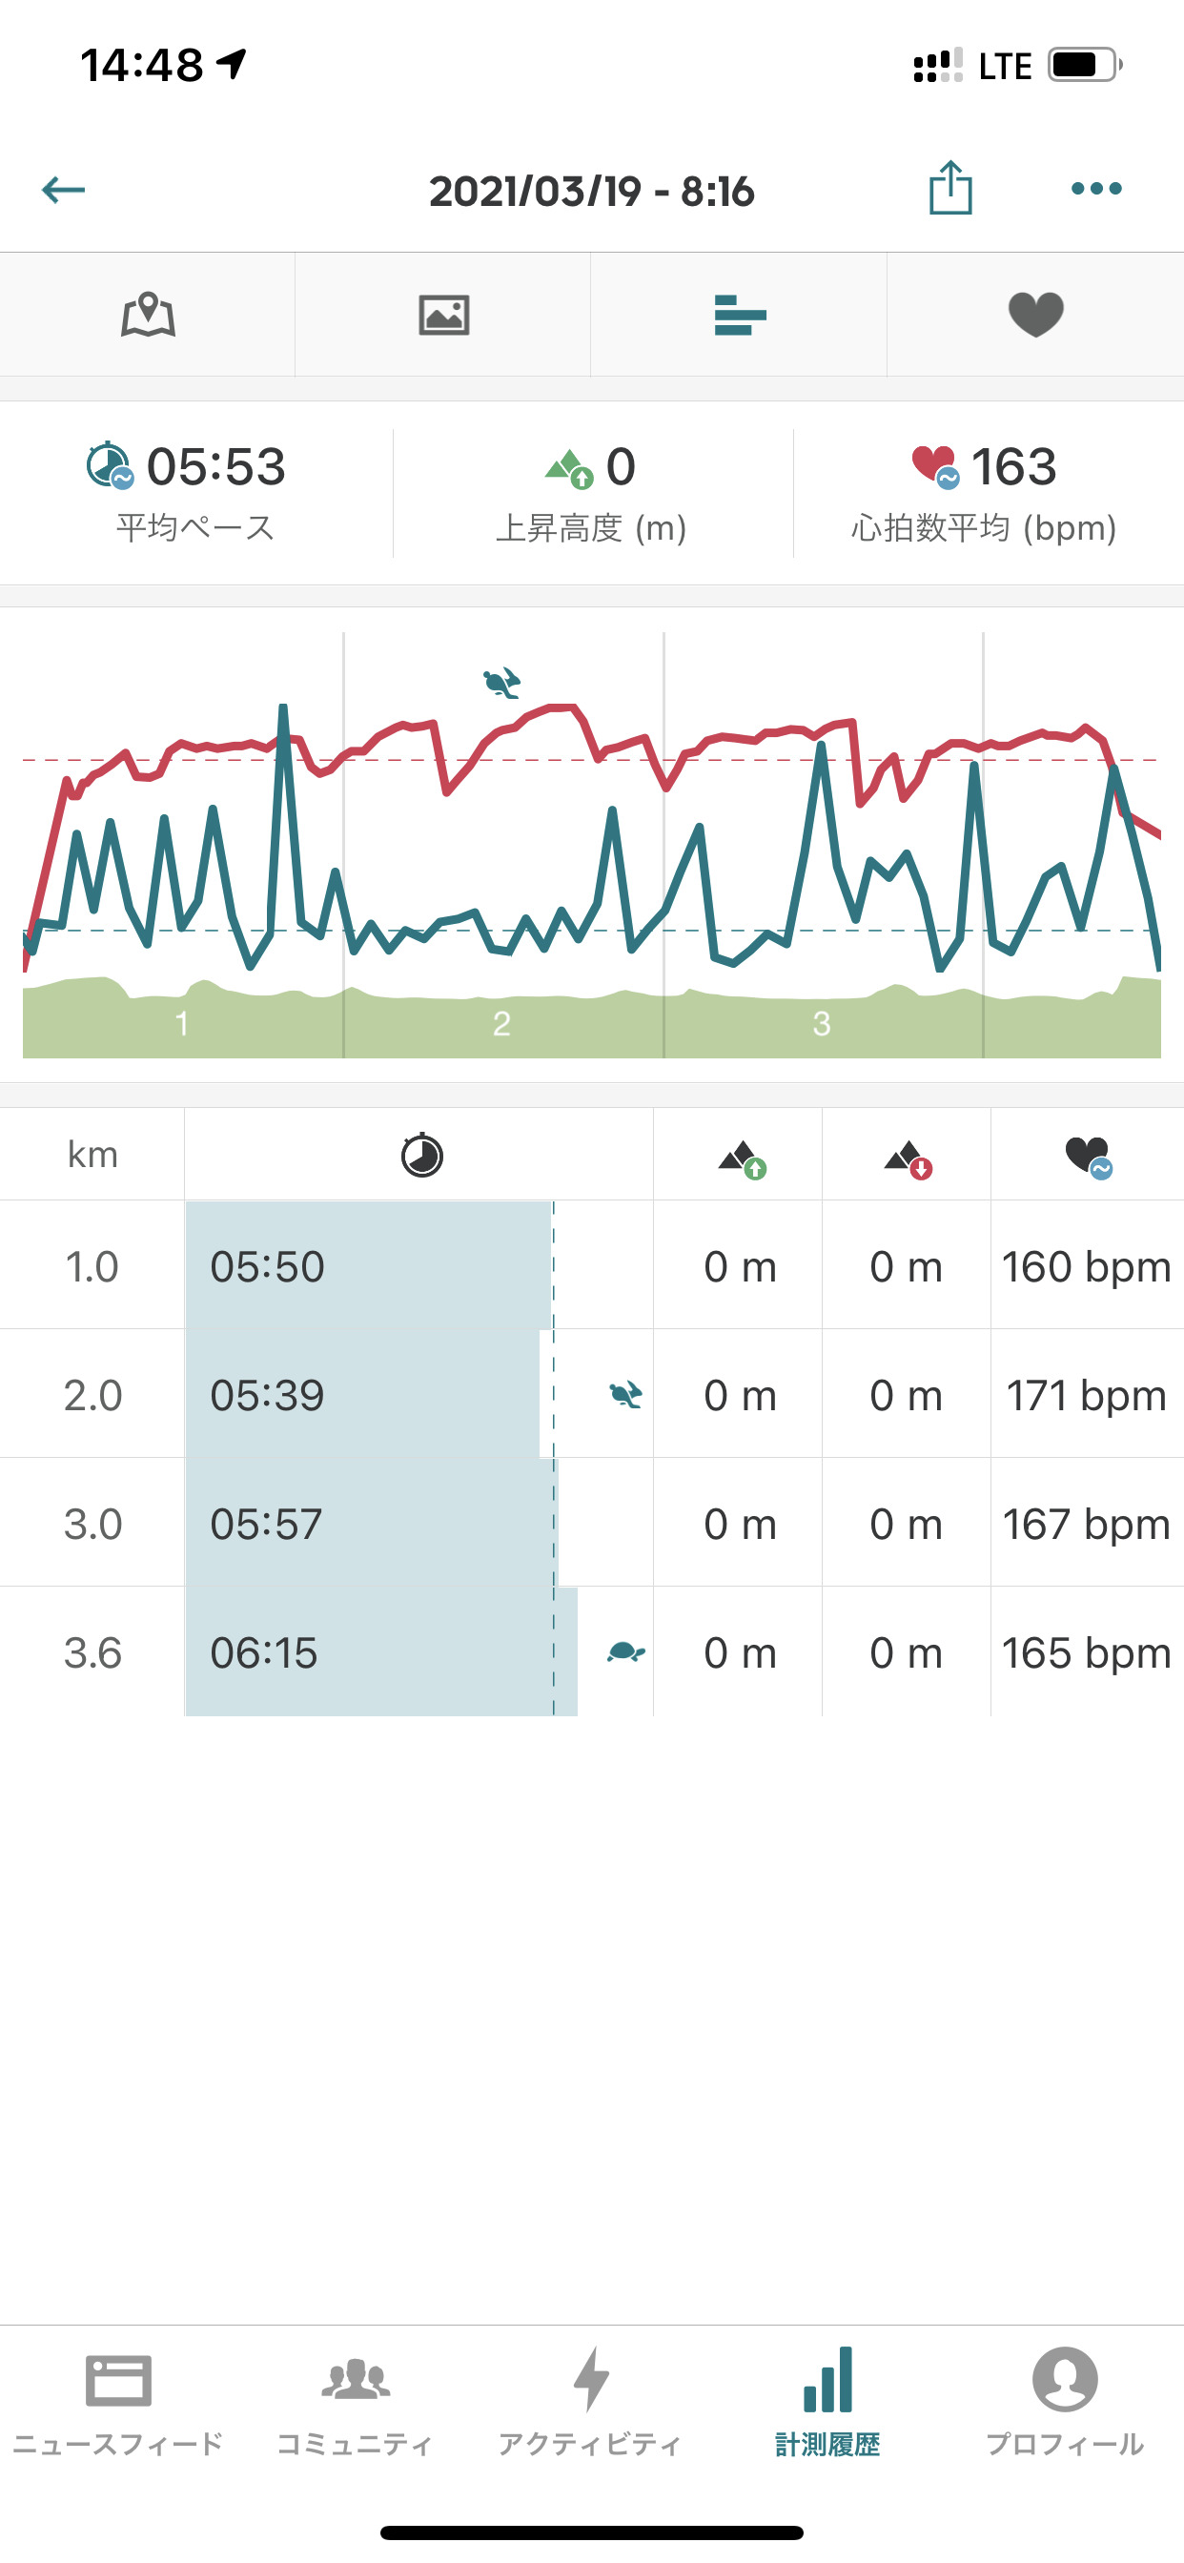Switch to the photos tab
This screenshot has width=1184, height=2563.
[x=443, y=315]
